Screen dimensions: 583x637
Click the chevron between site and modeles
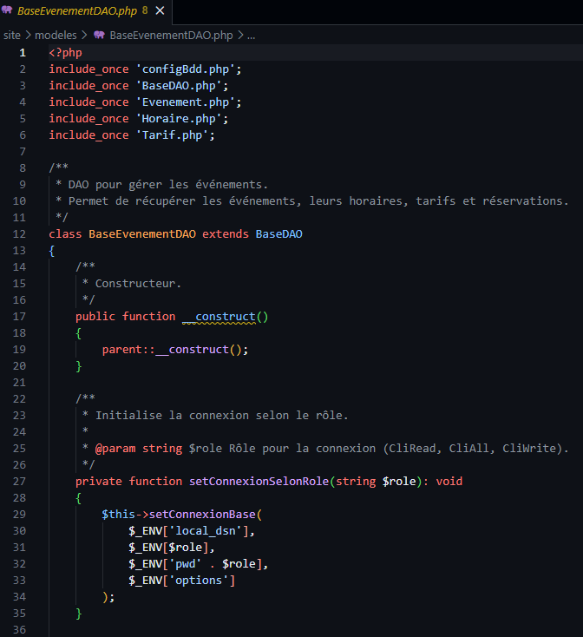[x=28, y=35]
